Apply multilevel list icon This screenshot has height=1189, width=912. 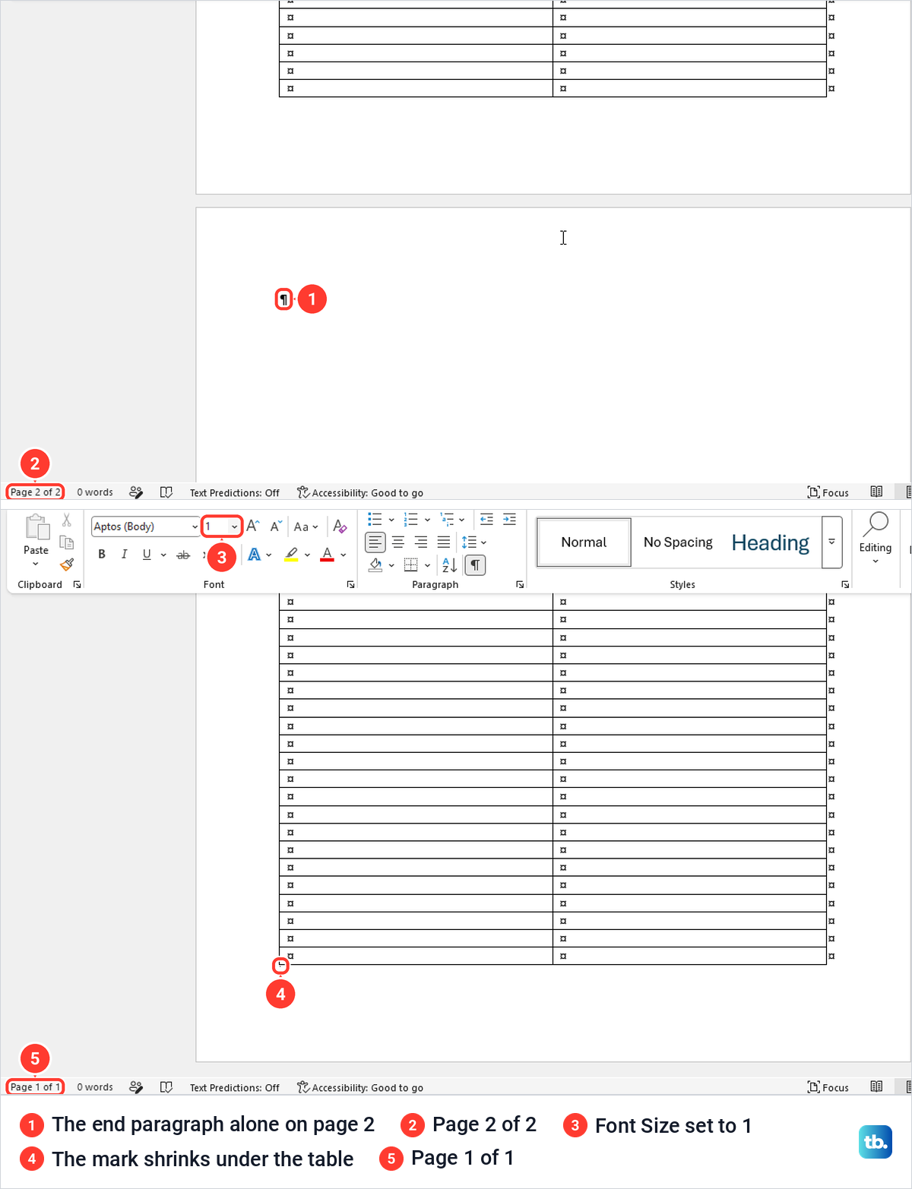(447, 520)
